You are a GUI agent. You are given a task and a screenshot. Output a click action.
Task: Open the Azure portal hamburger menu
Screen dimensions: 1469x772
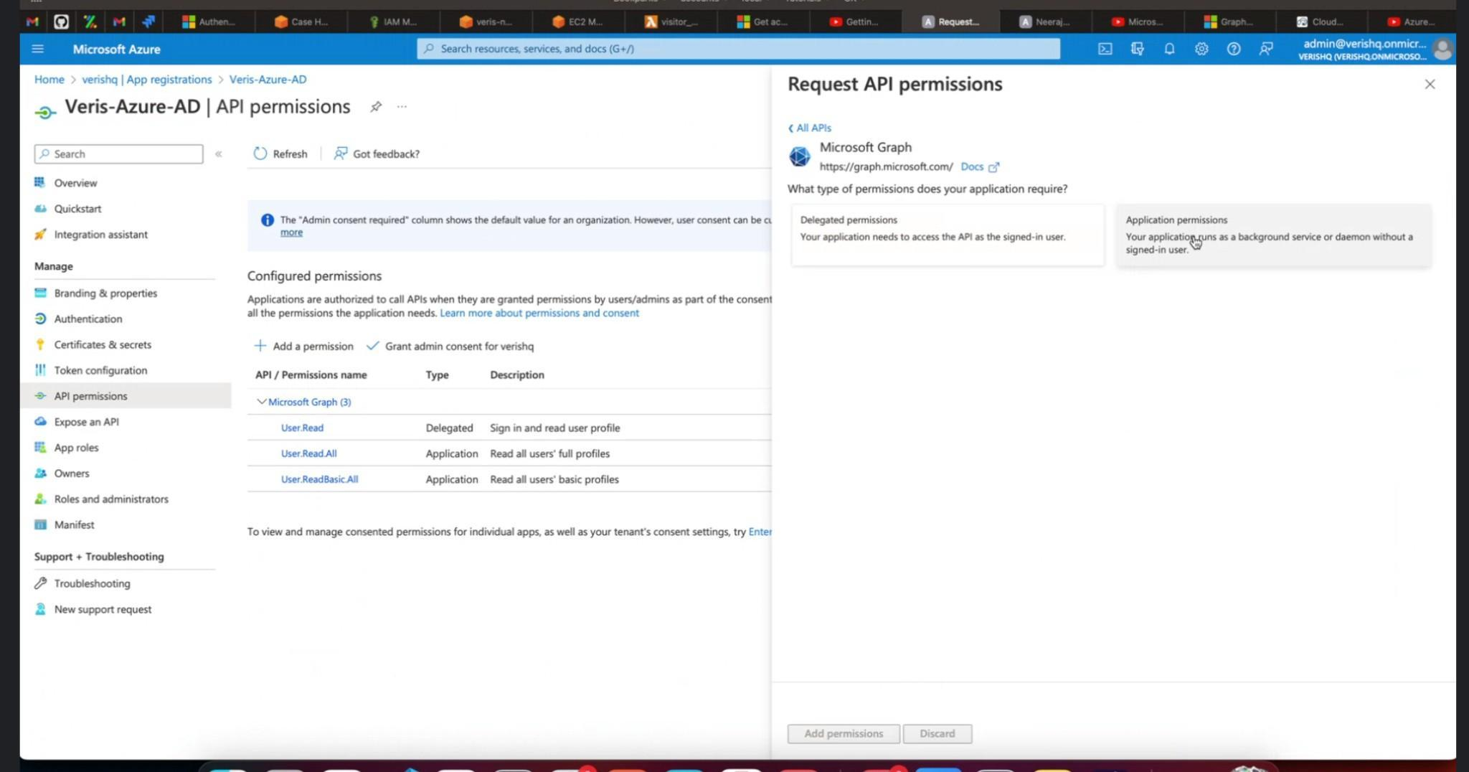click(x=38, y=49)
